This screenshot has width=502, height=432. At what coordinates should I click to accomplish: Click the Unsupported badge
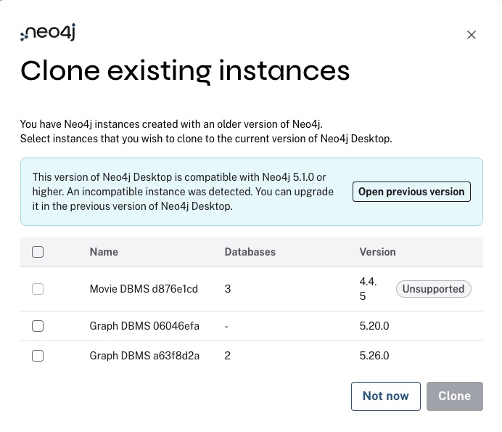point(433,289)
